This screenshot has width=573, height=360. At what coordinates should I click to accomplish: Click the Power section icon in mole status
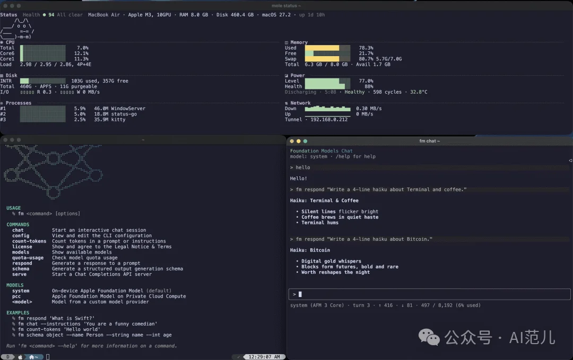286,76
